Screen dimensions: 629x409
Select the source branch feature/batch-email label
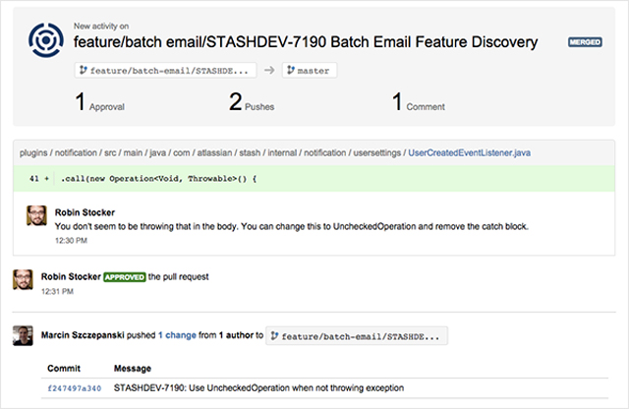pyautogui.click(x=166, y=70)
